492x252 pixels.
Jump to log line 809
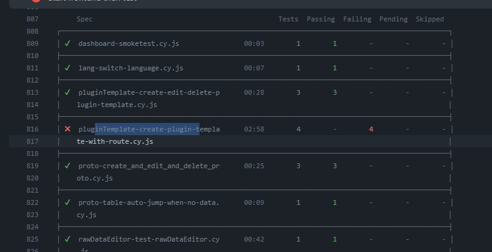(x=32, y=43)
